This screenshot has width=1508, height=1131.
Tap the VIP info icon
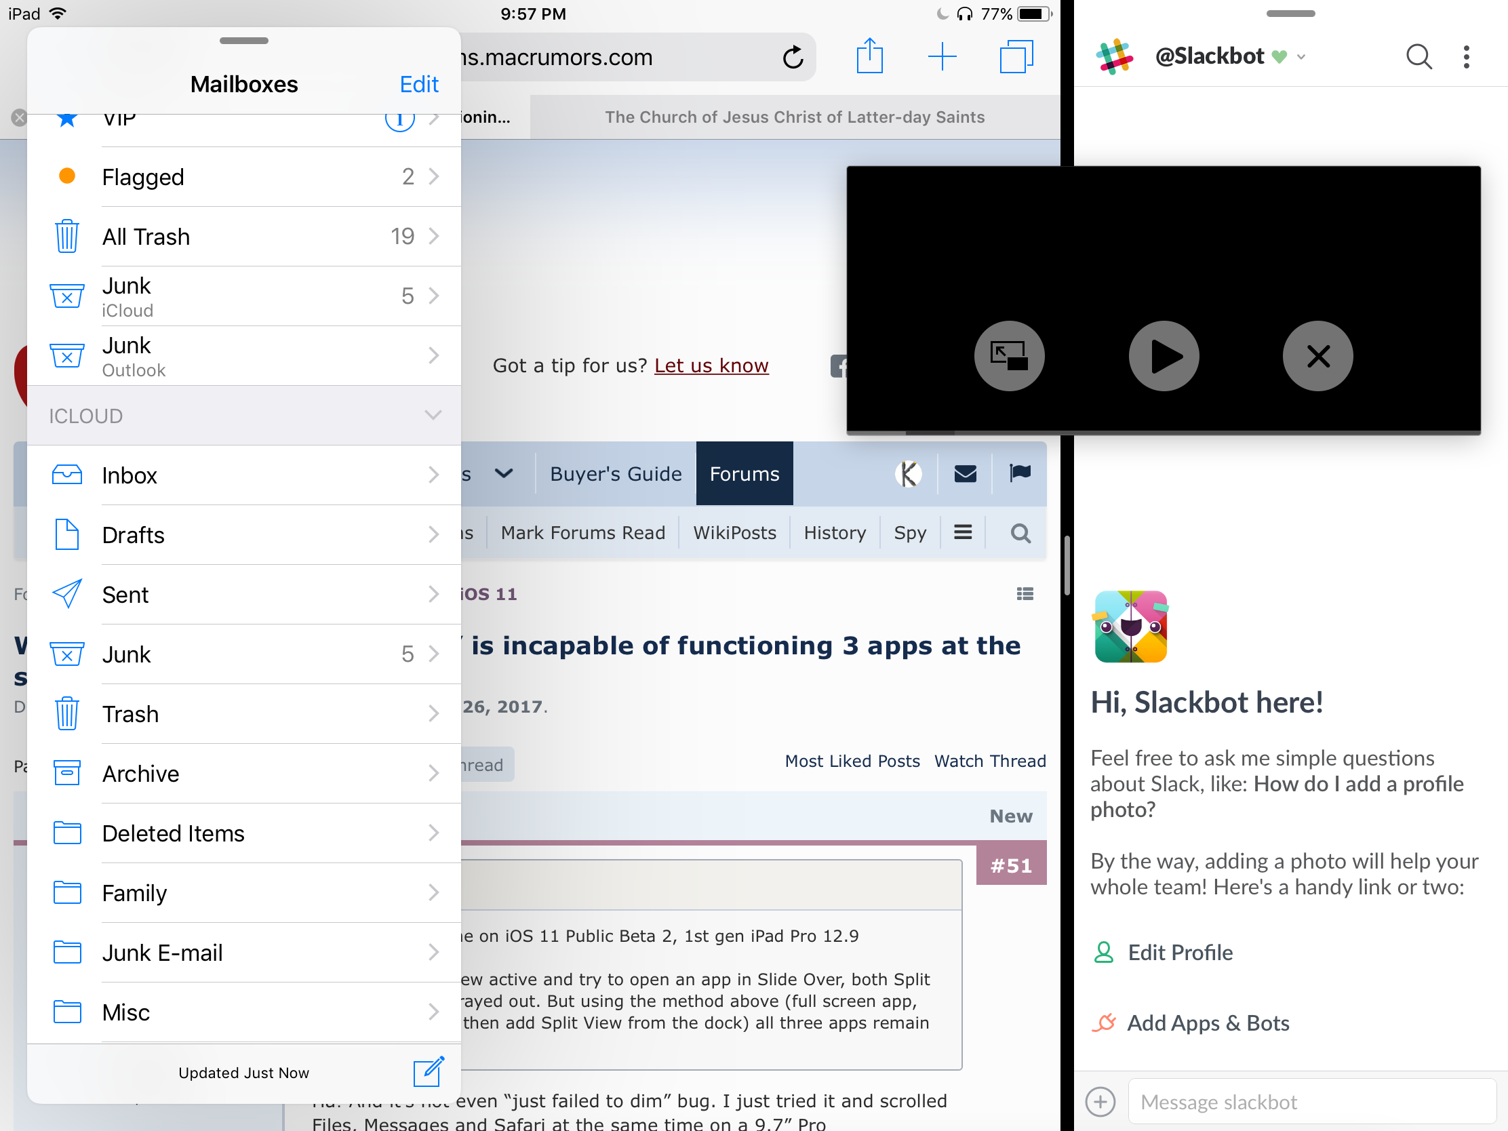[400, 121]
